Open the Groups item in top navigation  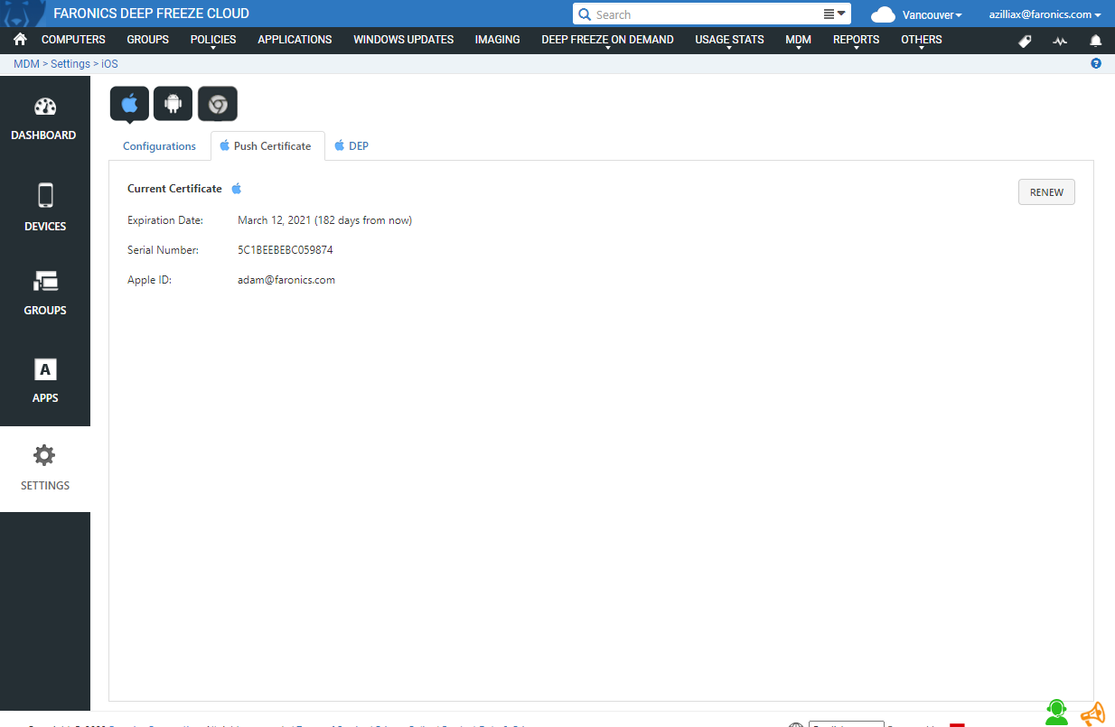147,40
